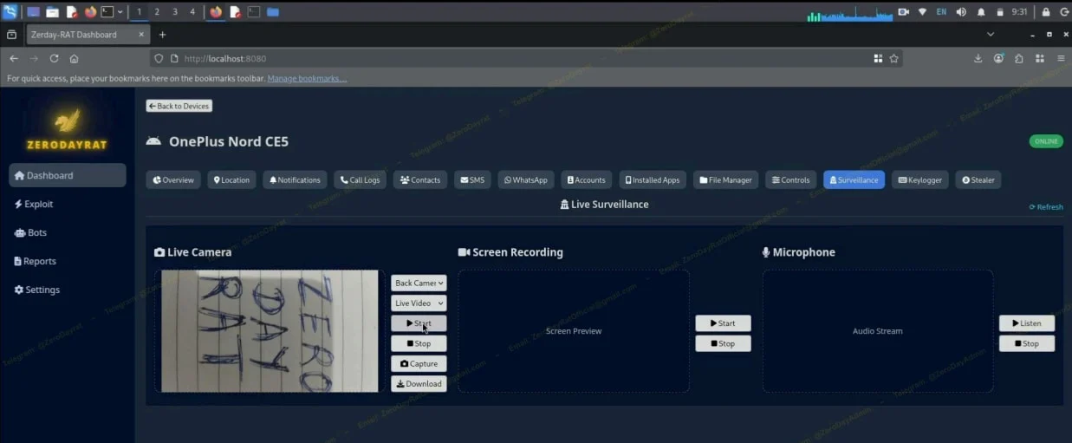This screenshot has height=443, width=1072.
Task: Open Reports in the left sidebar
Action: (35, 261)
